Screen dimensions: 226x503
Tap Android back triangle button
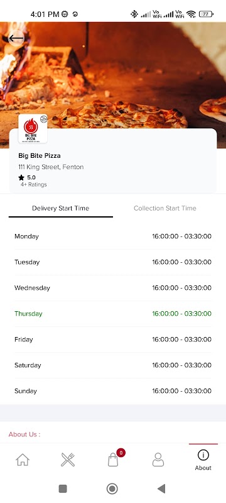(161, 489)
